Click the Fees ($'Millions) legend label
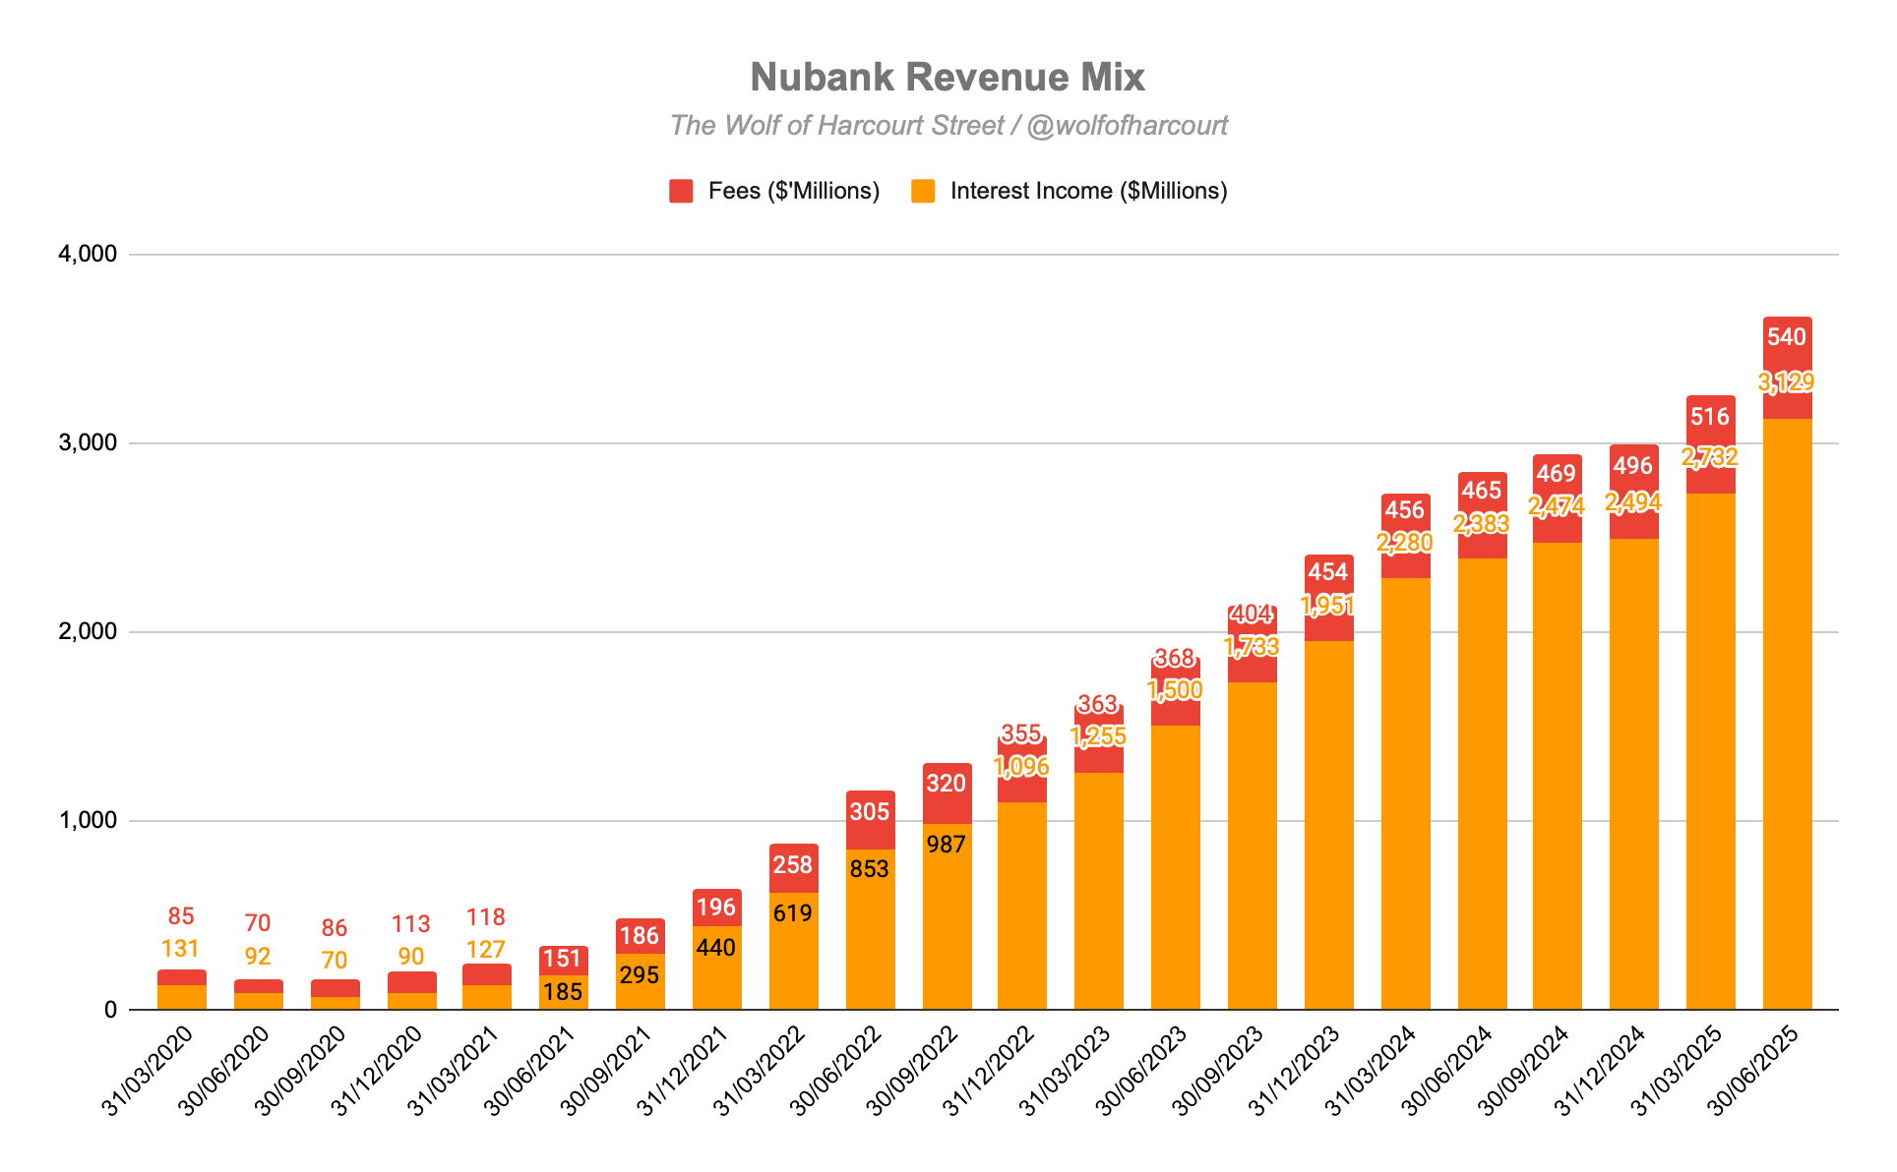 click(x=793, y=191)
